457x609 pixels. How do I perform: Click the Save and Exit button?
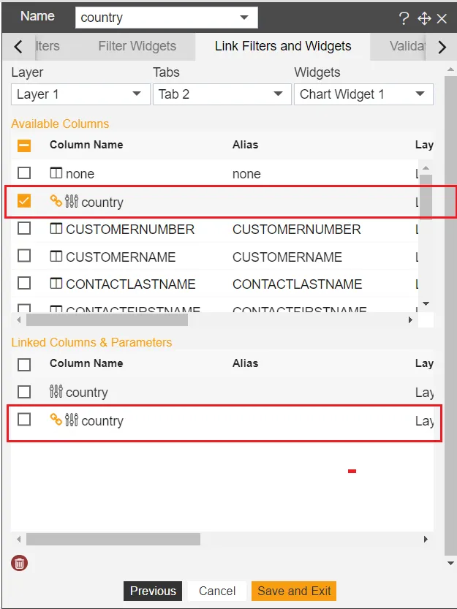pyautogui.click(x=294, y=591)
